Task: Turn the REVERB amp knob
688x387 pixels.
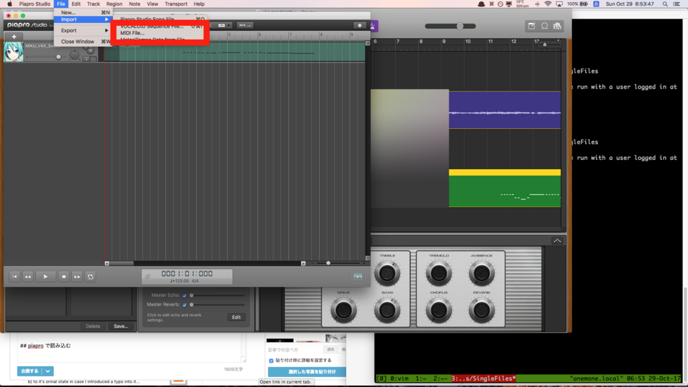Action: (x=481, y=310)
